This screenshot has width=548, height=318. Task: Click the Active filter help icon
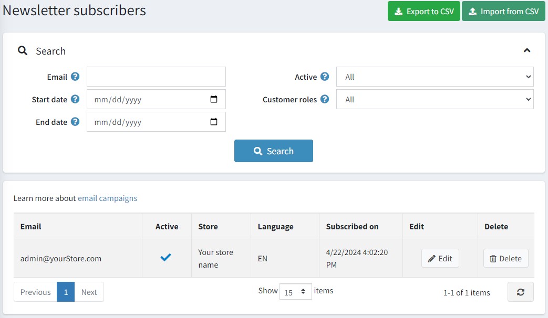(325, 77)
